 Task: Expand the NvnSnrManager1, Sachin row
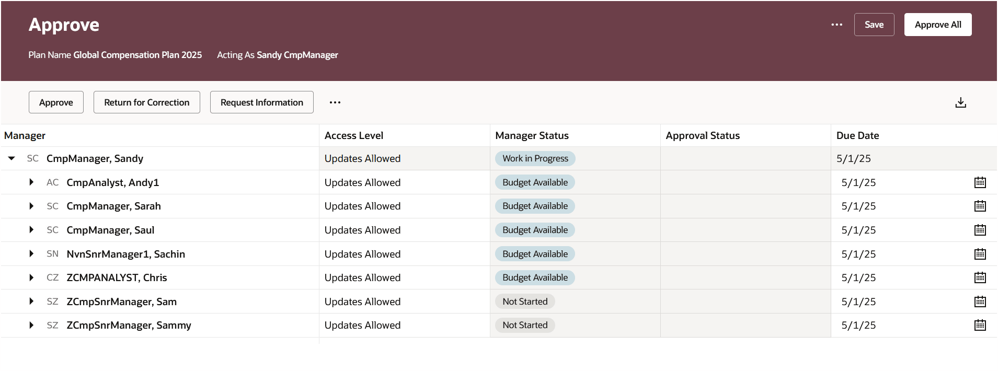pyautogui.click(x=31, y=254)
